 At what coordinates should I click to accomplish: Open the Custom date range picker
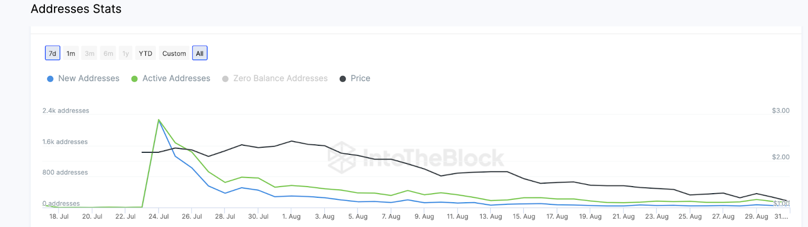point(174,53)
